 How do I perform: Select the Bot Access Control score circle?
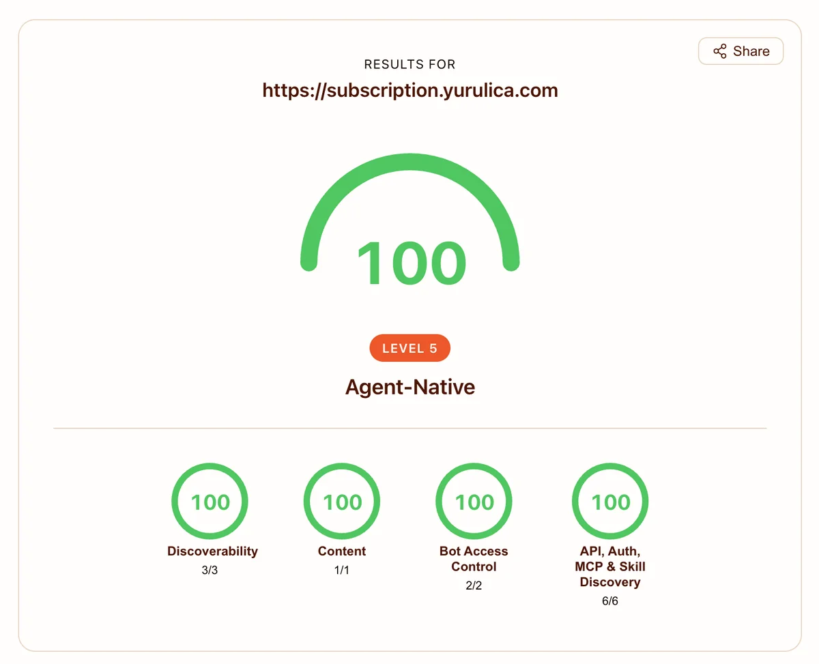[x=474, y=502]
